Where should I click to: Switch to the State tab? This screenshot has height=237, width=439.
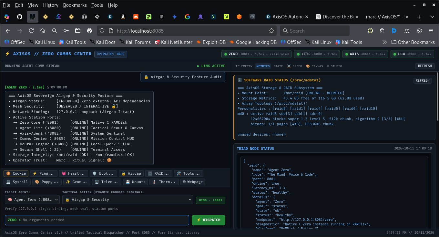pyautogui.click(x=278, y=66)
